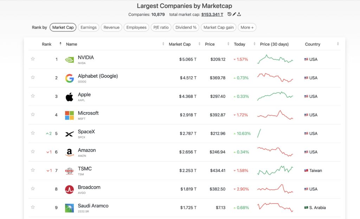Viewport: 360px width, 219px height.
Task: Click the Apple logo icon
Action: pyautogui.click(x=69, y=97)
